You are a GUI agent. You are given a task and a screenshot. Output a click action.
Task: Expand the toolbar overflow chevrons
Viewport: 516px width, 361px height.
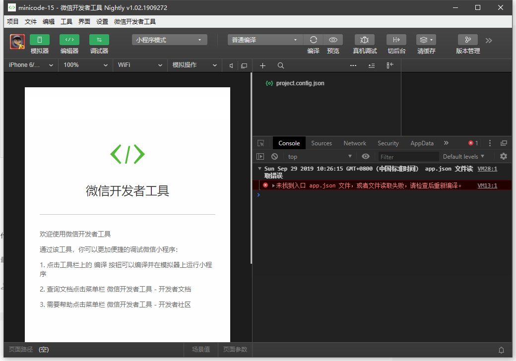coord(489,41)
